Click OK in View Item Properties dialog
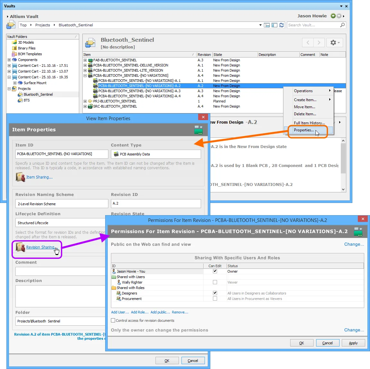 coord(167,361)
